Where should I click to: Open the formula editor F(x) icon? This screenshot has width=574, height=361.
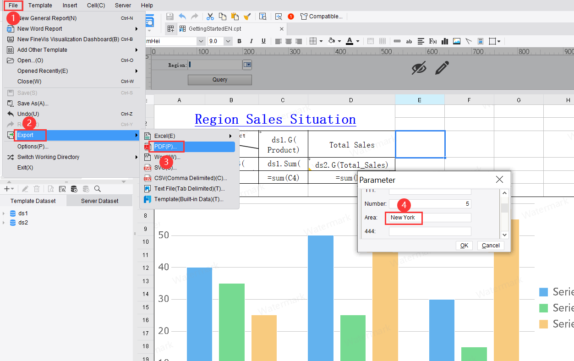point(432,41)
